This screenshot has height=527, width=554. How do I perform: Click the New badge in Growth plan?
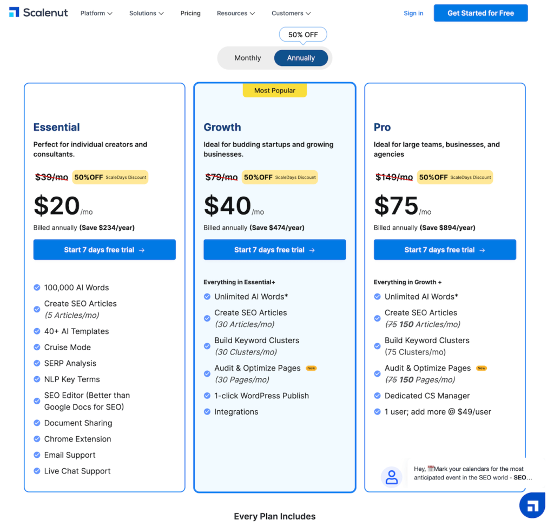[311, 368]
